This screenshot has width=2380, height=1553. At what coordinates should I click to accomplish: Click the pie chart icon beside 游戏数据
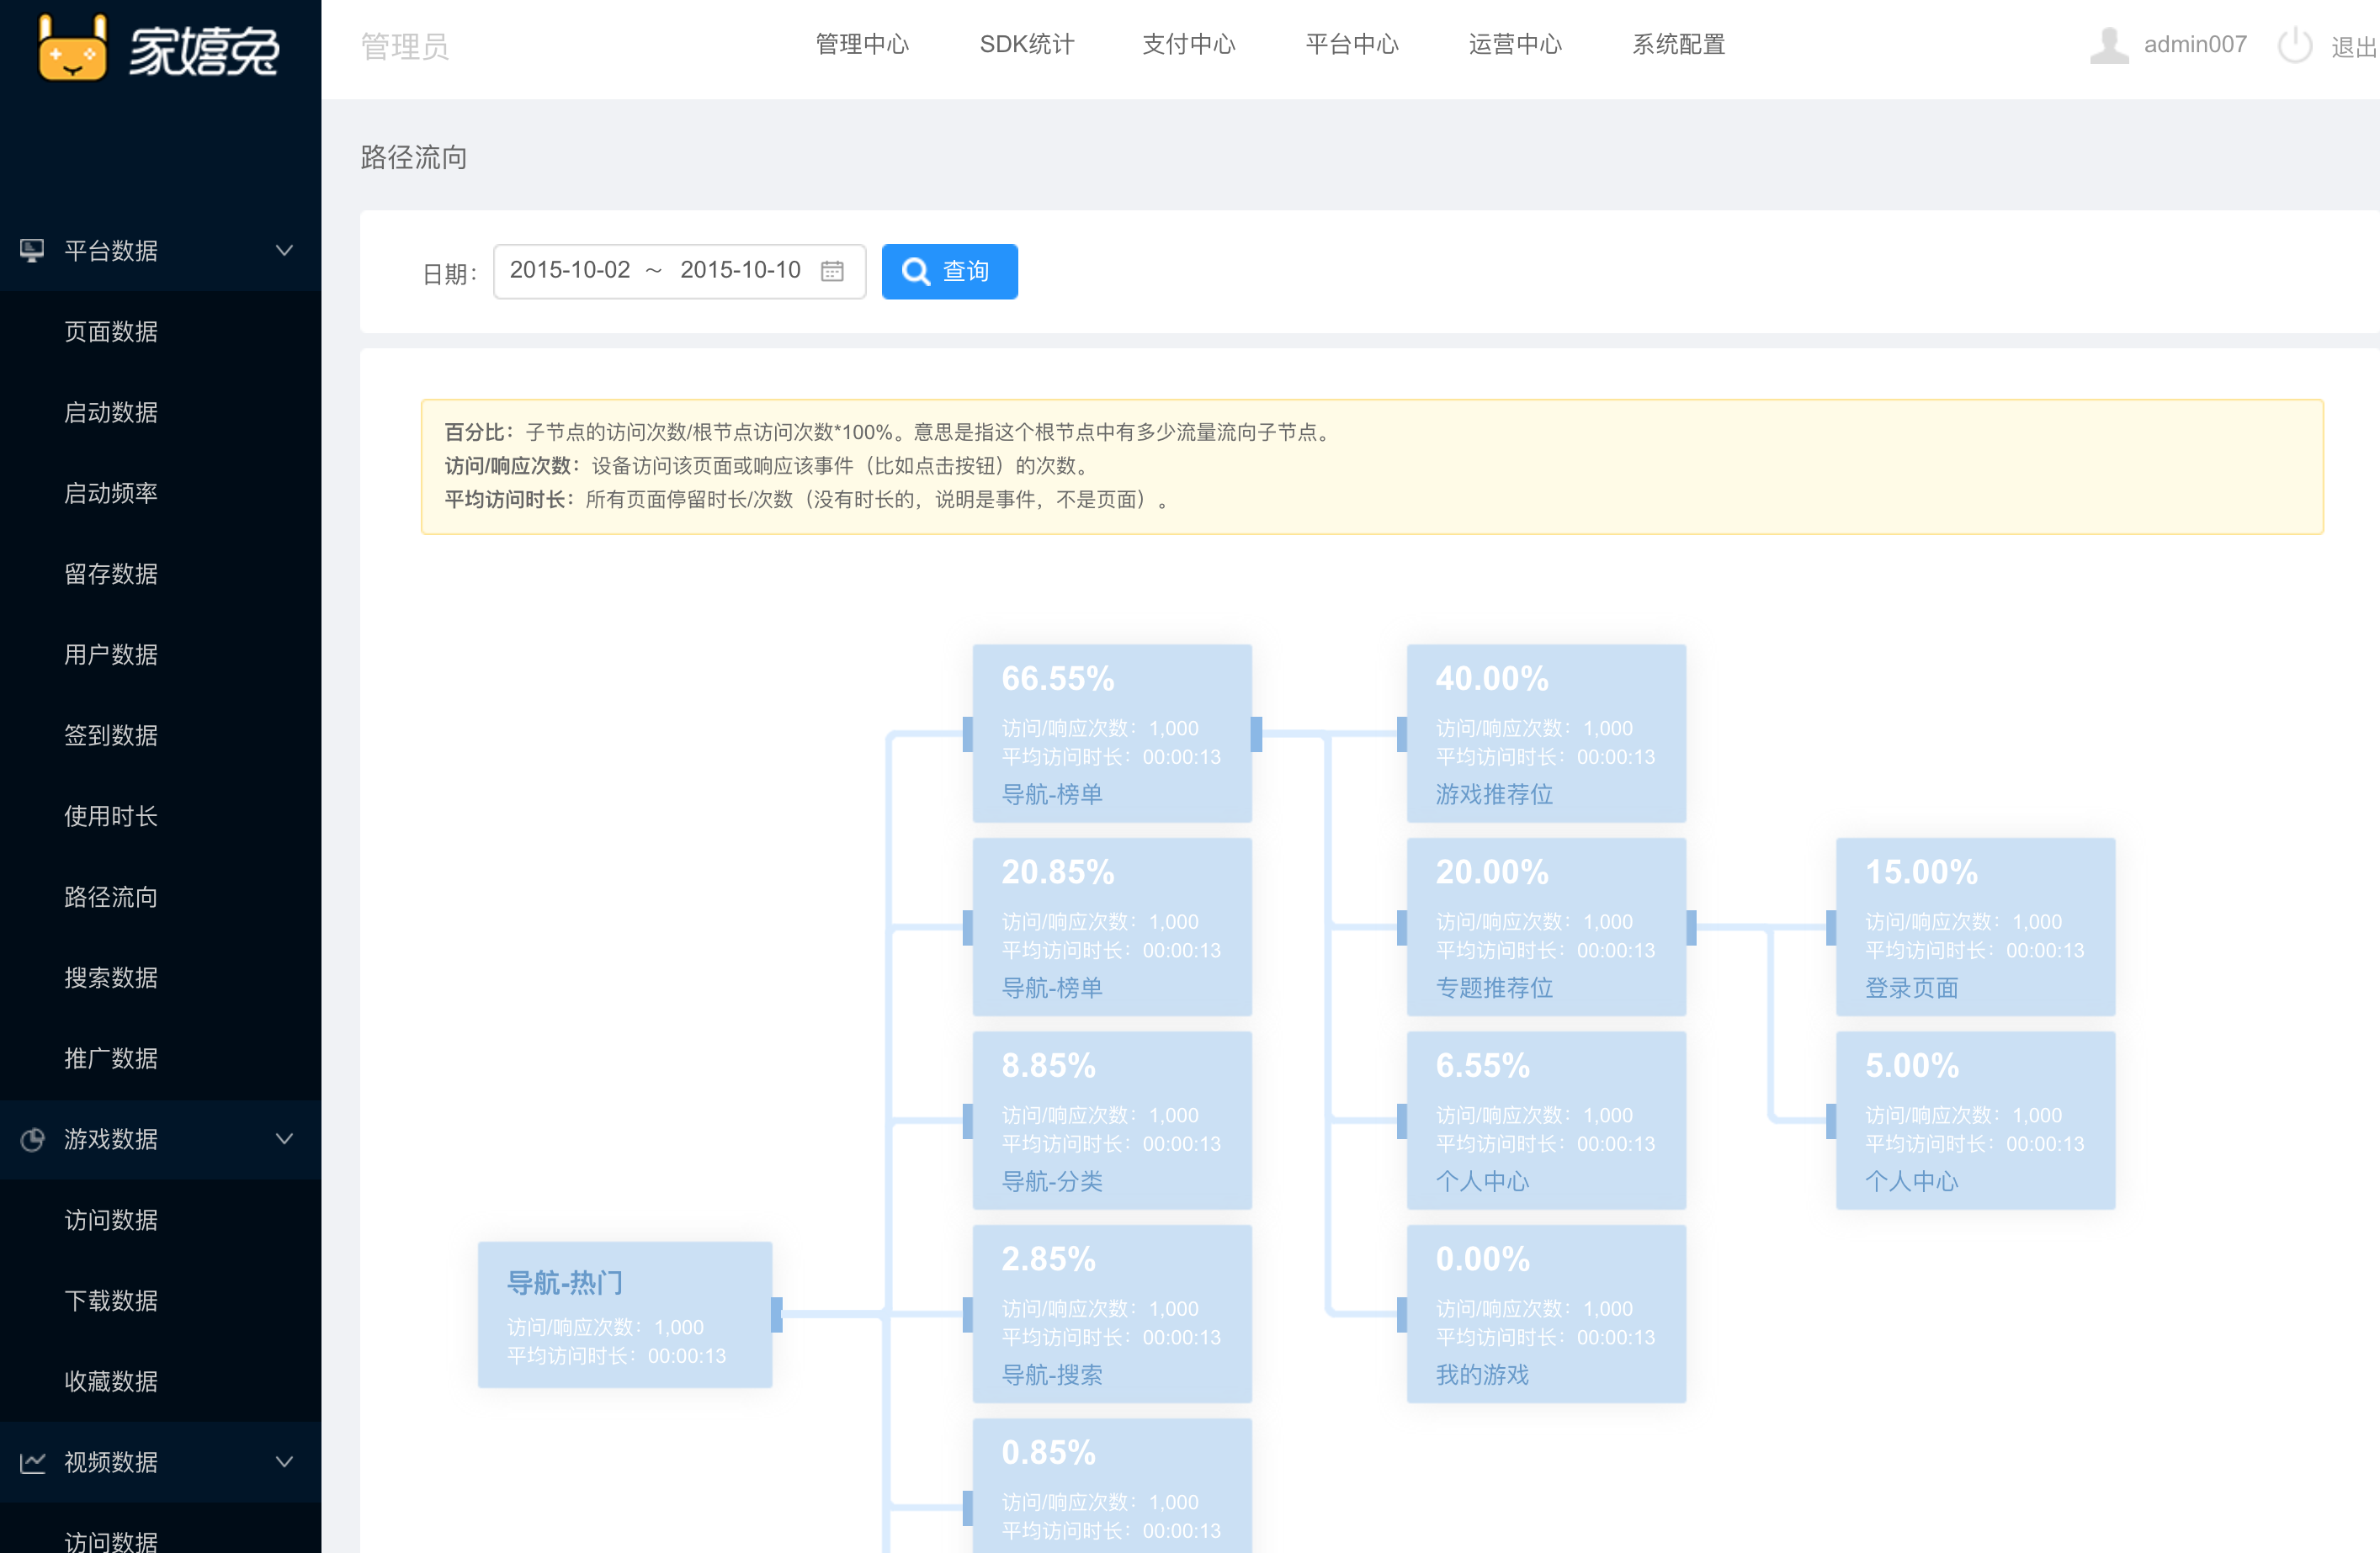pyautogui.click(x=32, y=1139)
